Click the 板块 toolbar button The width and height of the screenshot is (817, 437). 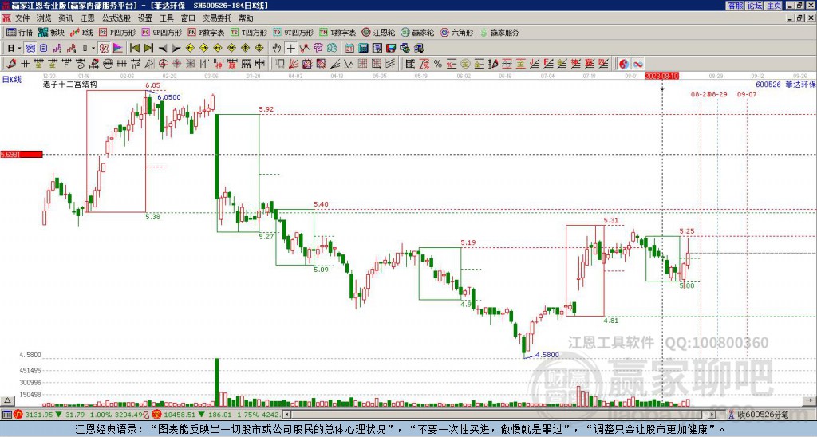[52, 32]
